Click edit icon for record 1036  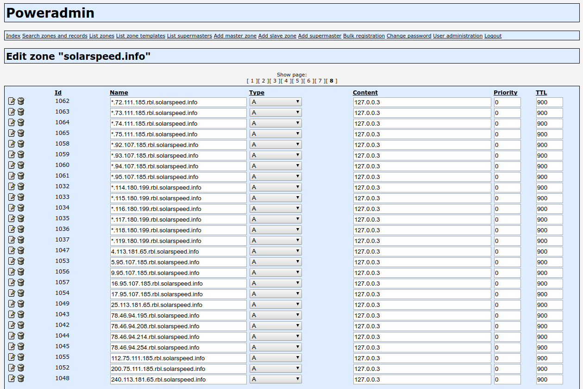12,229
